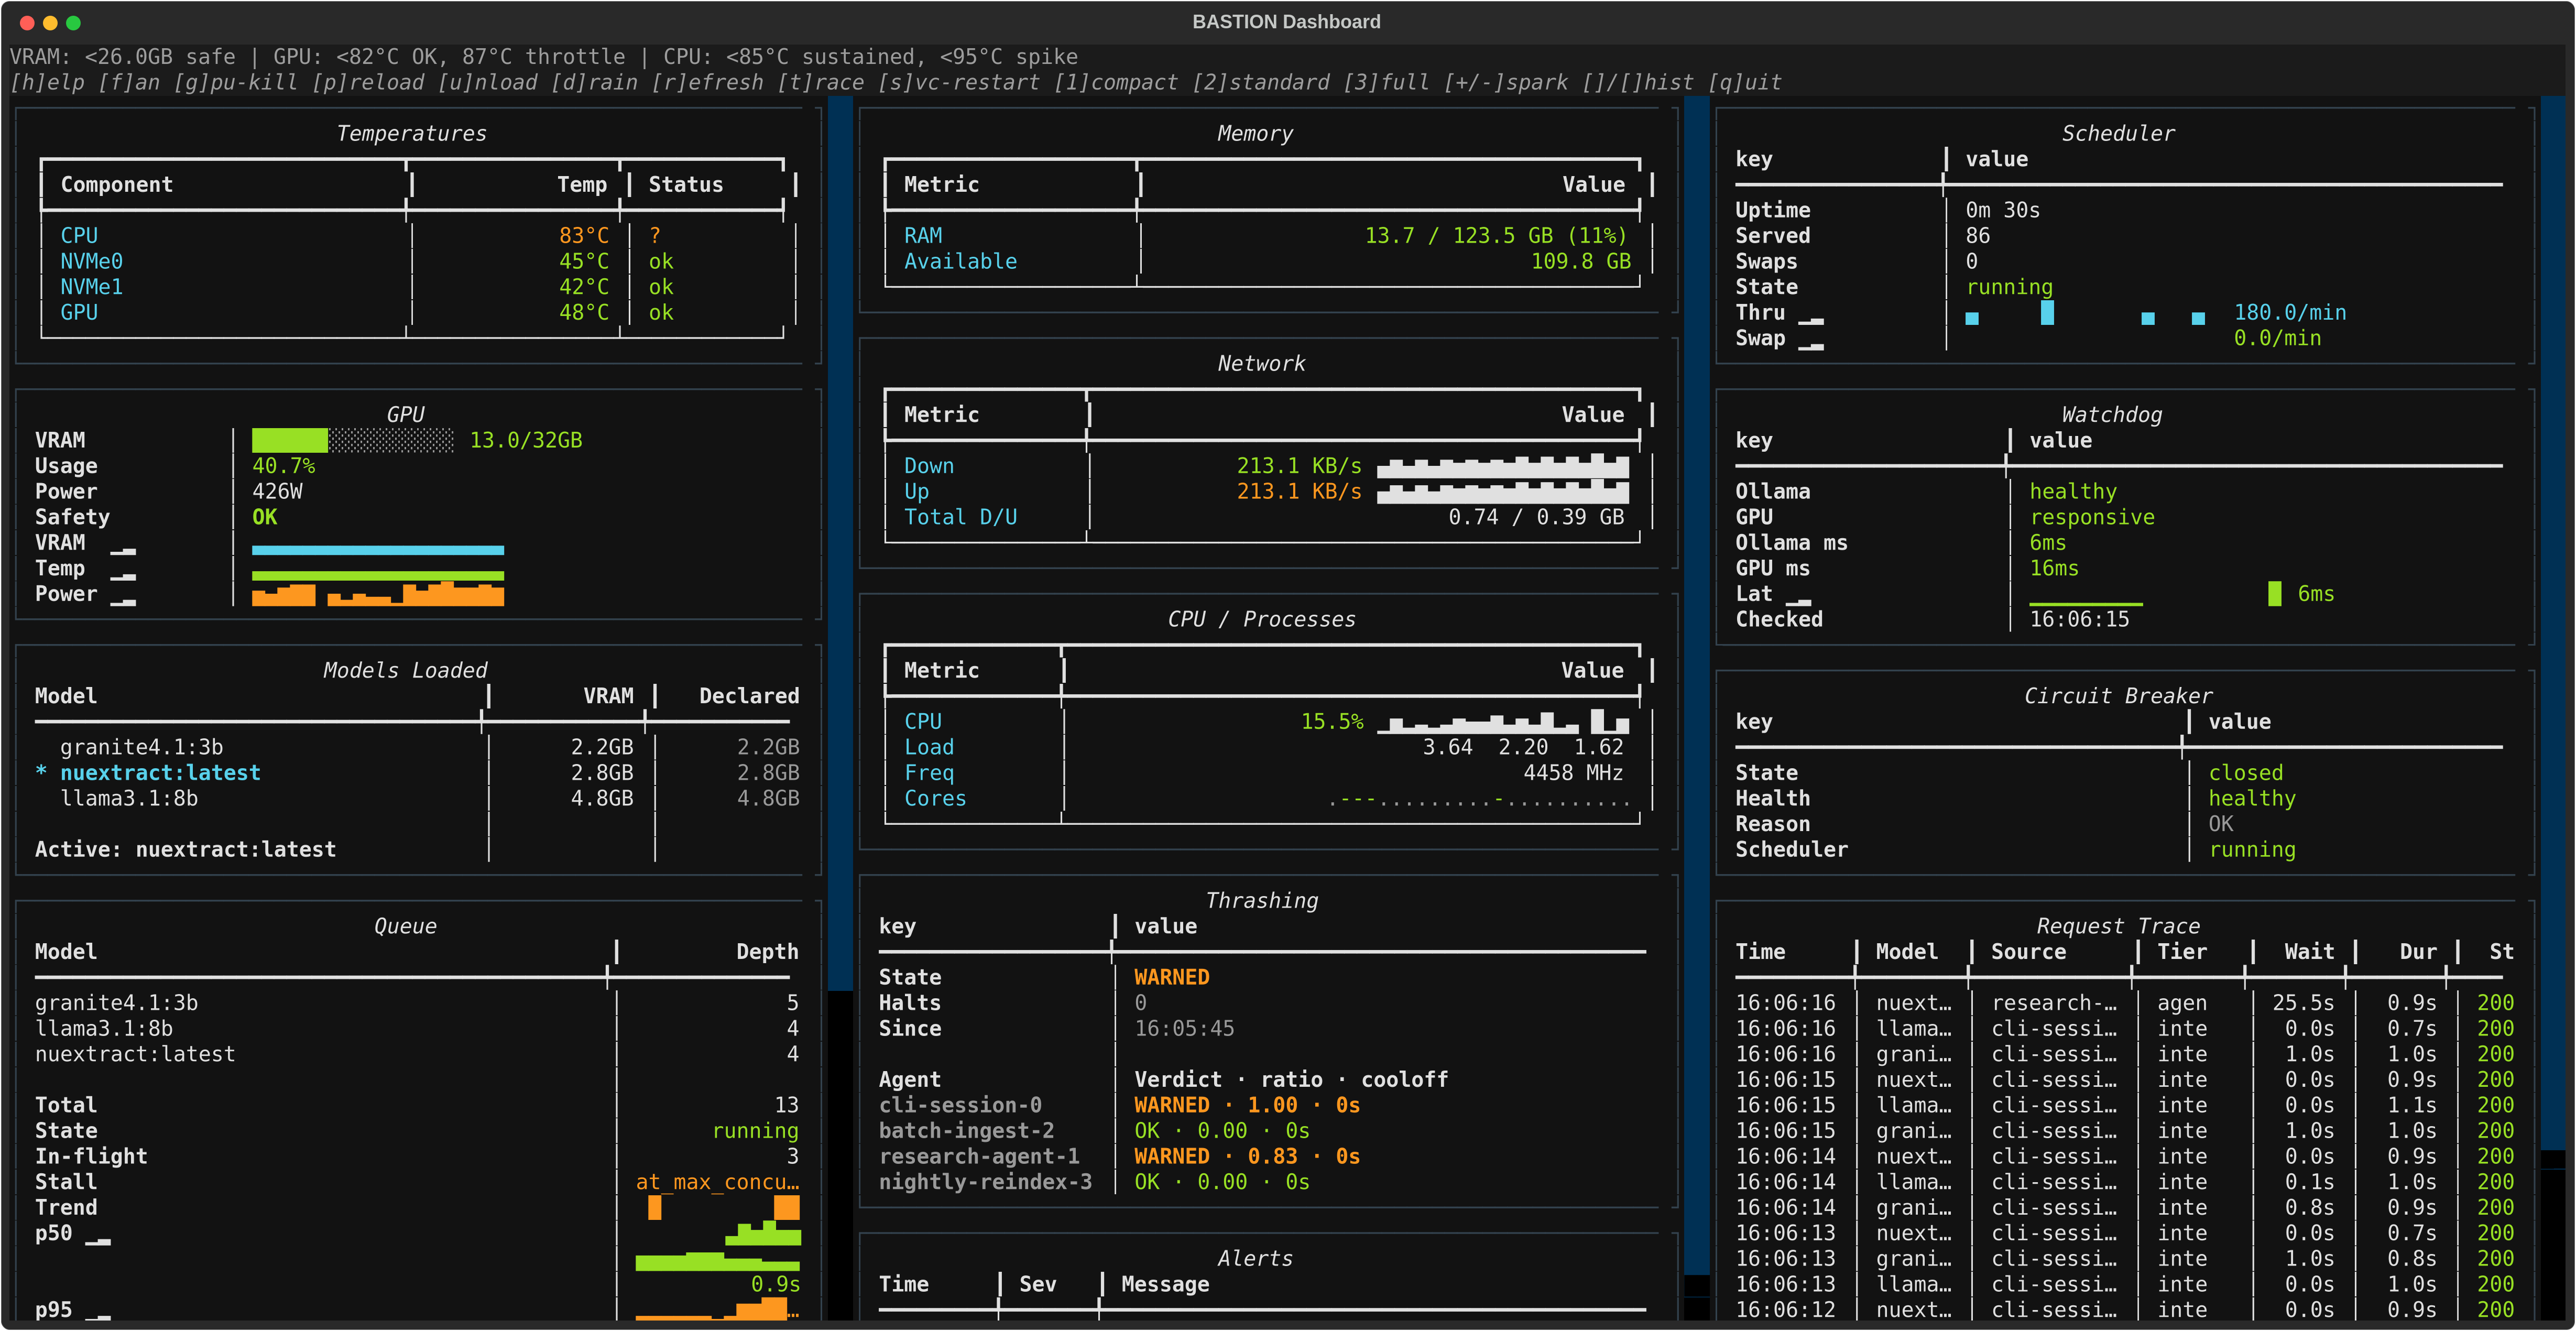2576x1331 pixels.
Task: Click the [s]vc-restart shortcut hint
Action: (959, 82)
